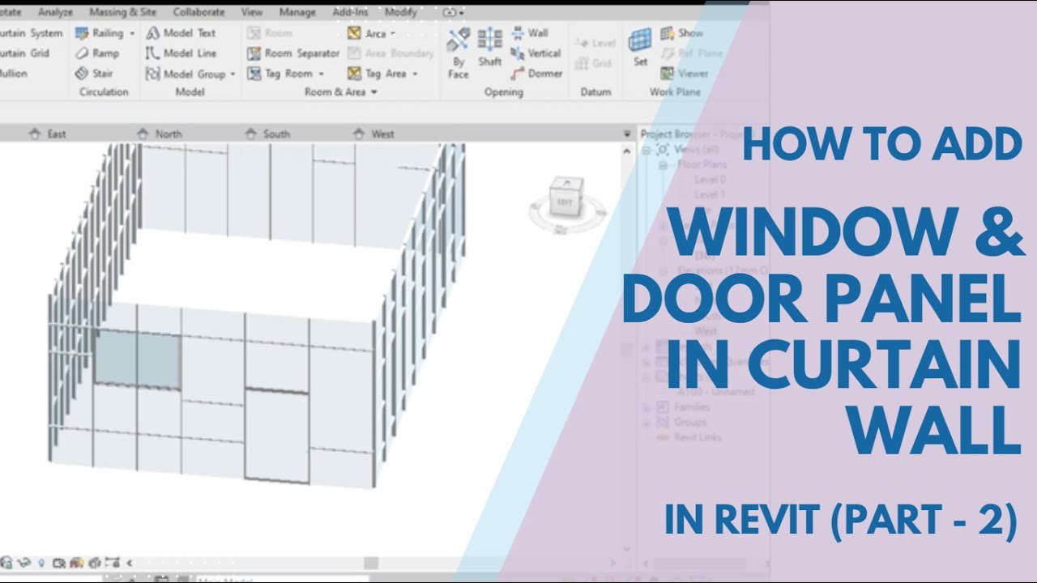Open the Collaborate ribbon tab
The height and width of the screenshot is (583, 1037).
tap(198, 12)
